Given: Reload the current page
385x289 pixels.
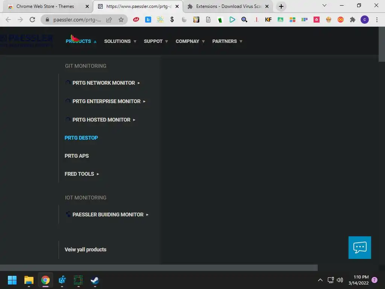Looking at the screenshot, I should pos(32,20).
